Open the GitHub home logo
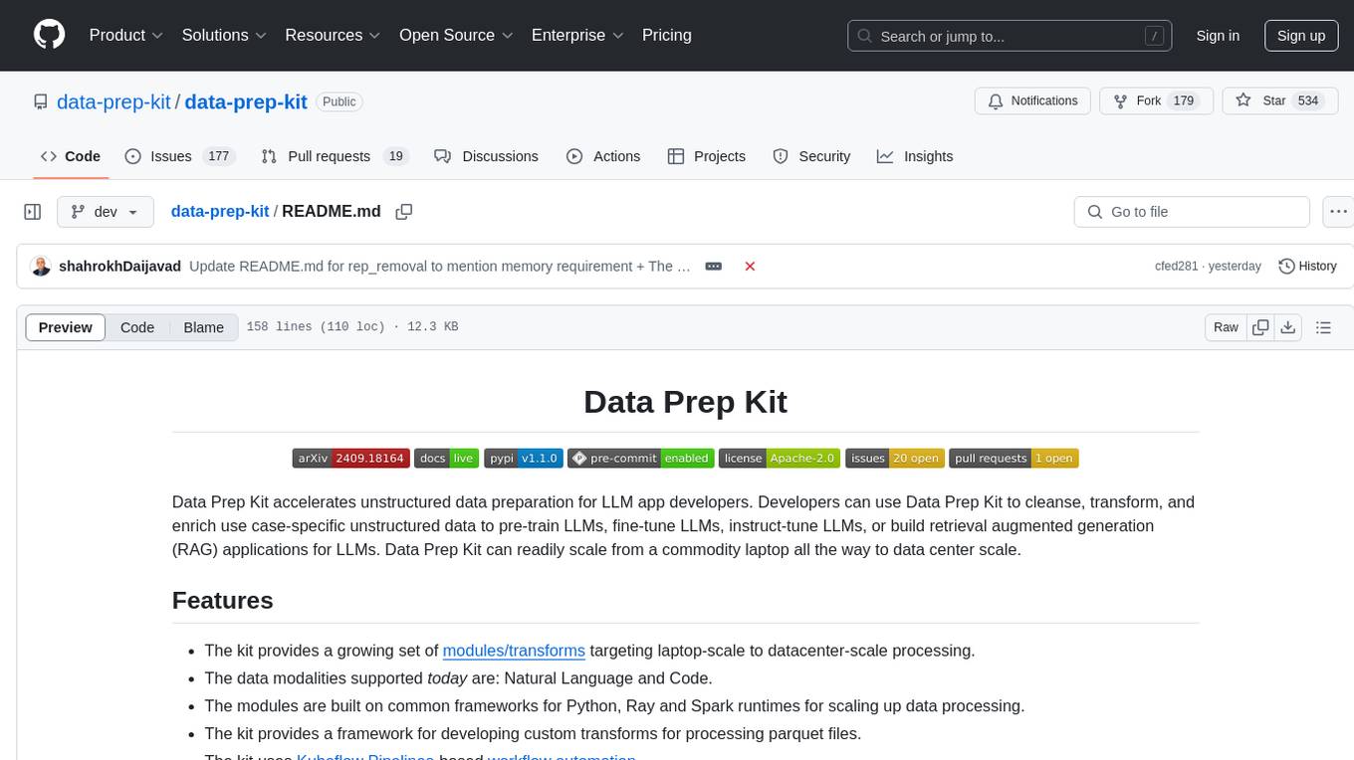The height and width of the screenshot is (760, 1354). point(49,35)
